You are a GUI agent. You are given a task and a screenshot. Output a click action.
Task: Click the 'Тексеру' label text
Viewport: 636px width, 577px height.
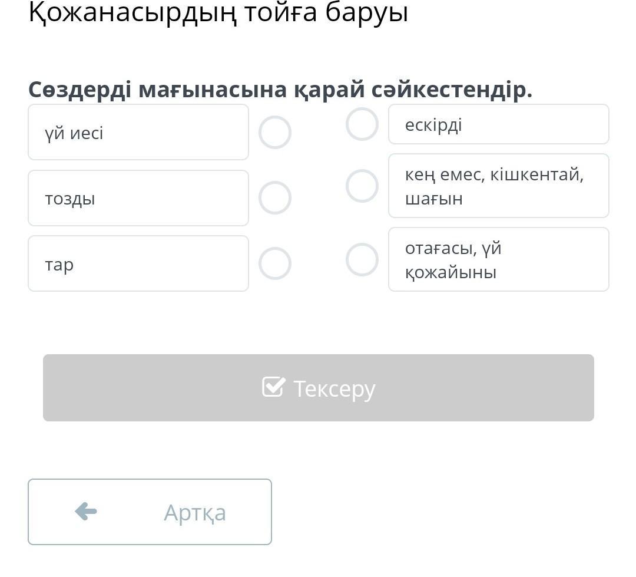tap(334, 389)
